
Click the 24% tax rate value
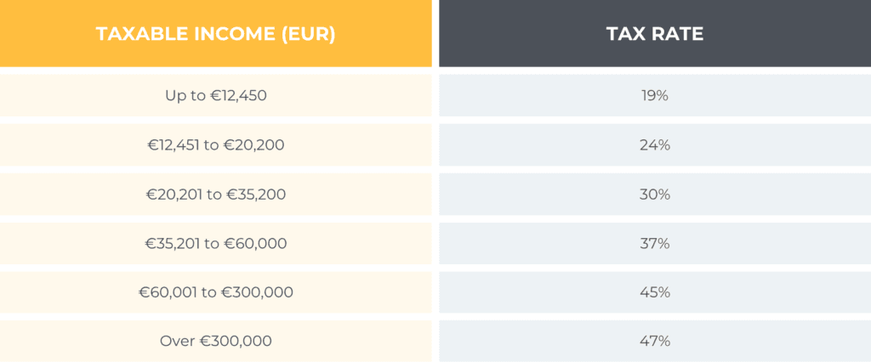coord(654,145)
